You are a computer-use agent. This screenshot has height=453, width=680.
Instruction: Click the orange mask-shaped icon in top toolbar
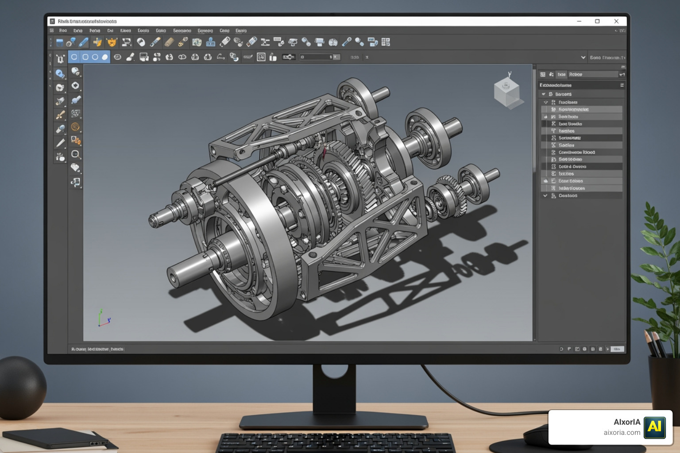coord(112,42)
